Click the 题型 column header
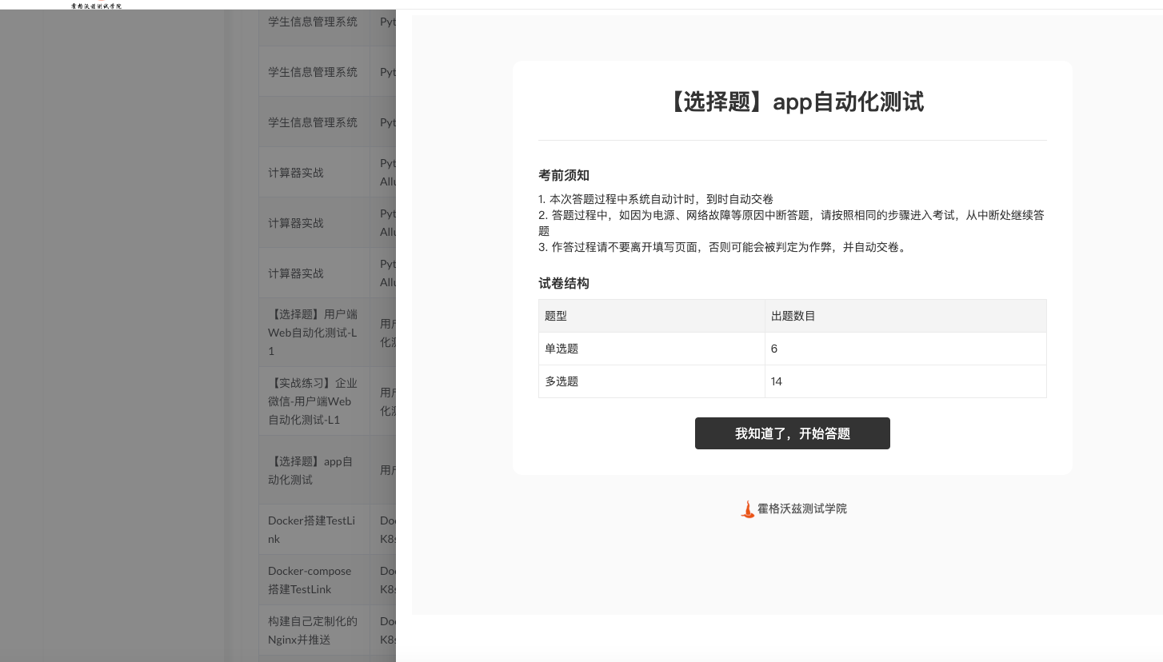 tap(651, 316)
